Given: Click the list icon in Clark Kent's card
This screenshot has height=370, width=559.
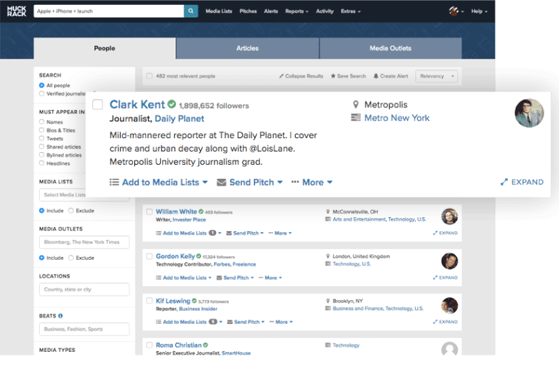Looking at the screenshot, I should click(x=114, y=182).
